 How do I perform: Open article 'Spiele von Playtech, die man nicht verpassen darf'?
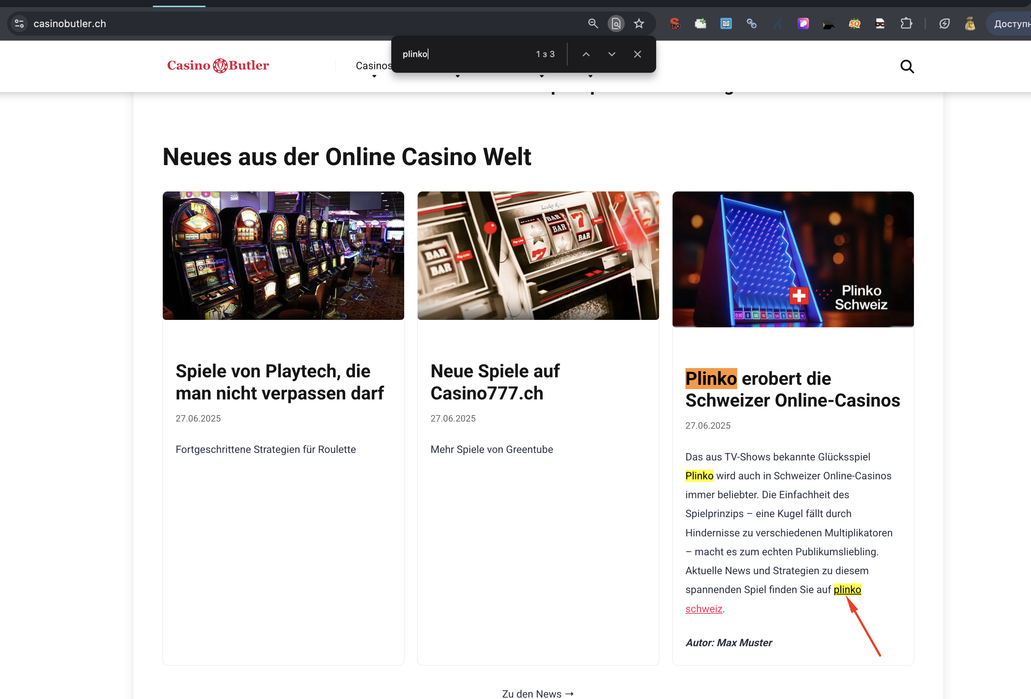coord(280,382)
